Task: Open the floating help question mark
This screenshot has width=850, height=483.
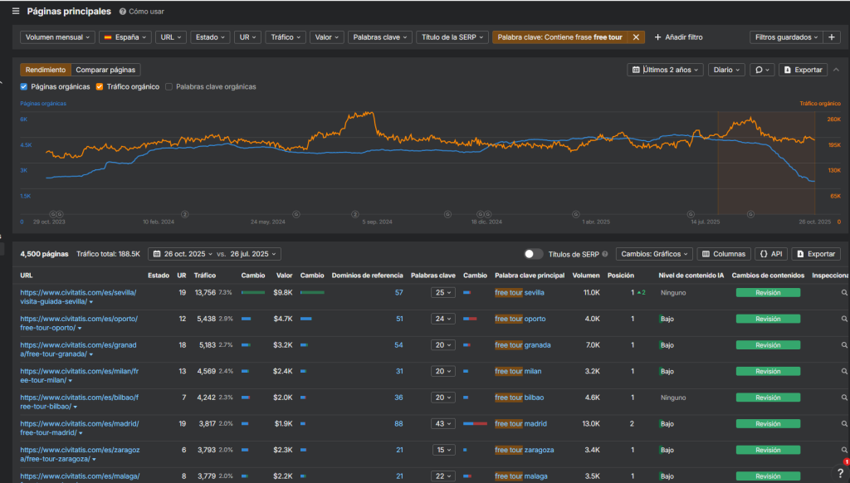Action: pyautogui.click(x=840, y=472)
